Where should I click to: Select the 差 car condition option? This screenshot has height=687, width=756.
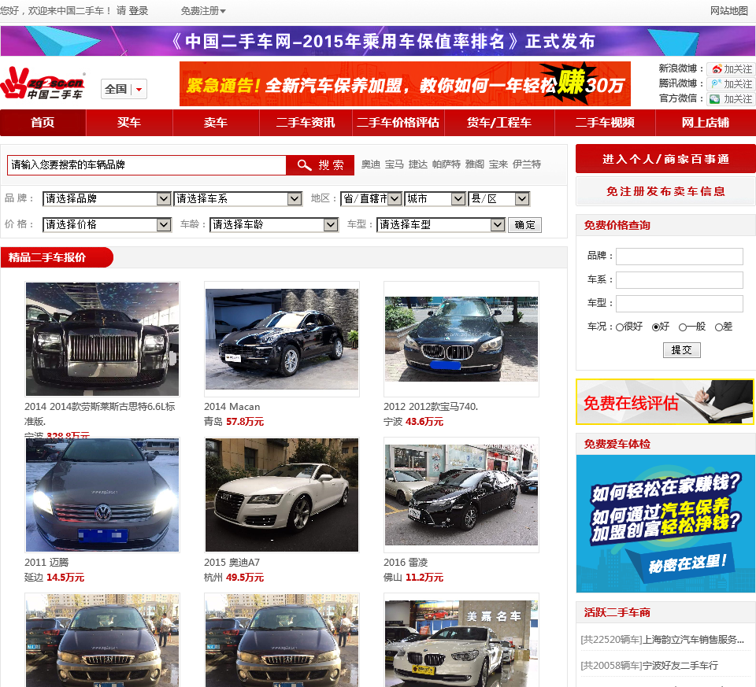pyautogui.click(x=718, y=327)
